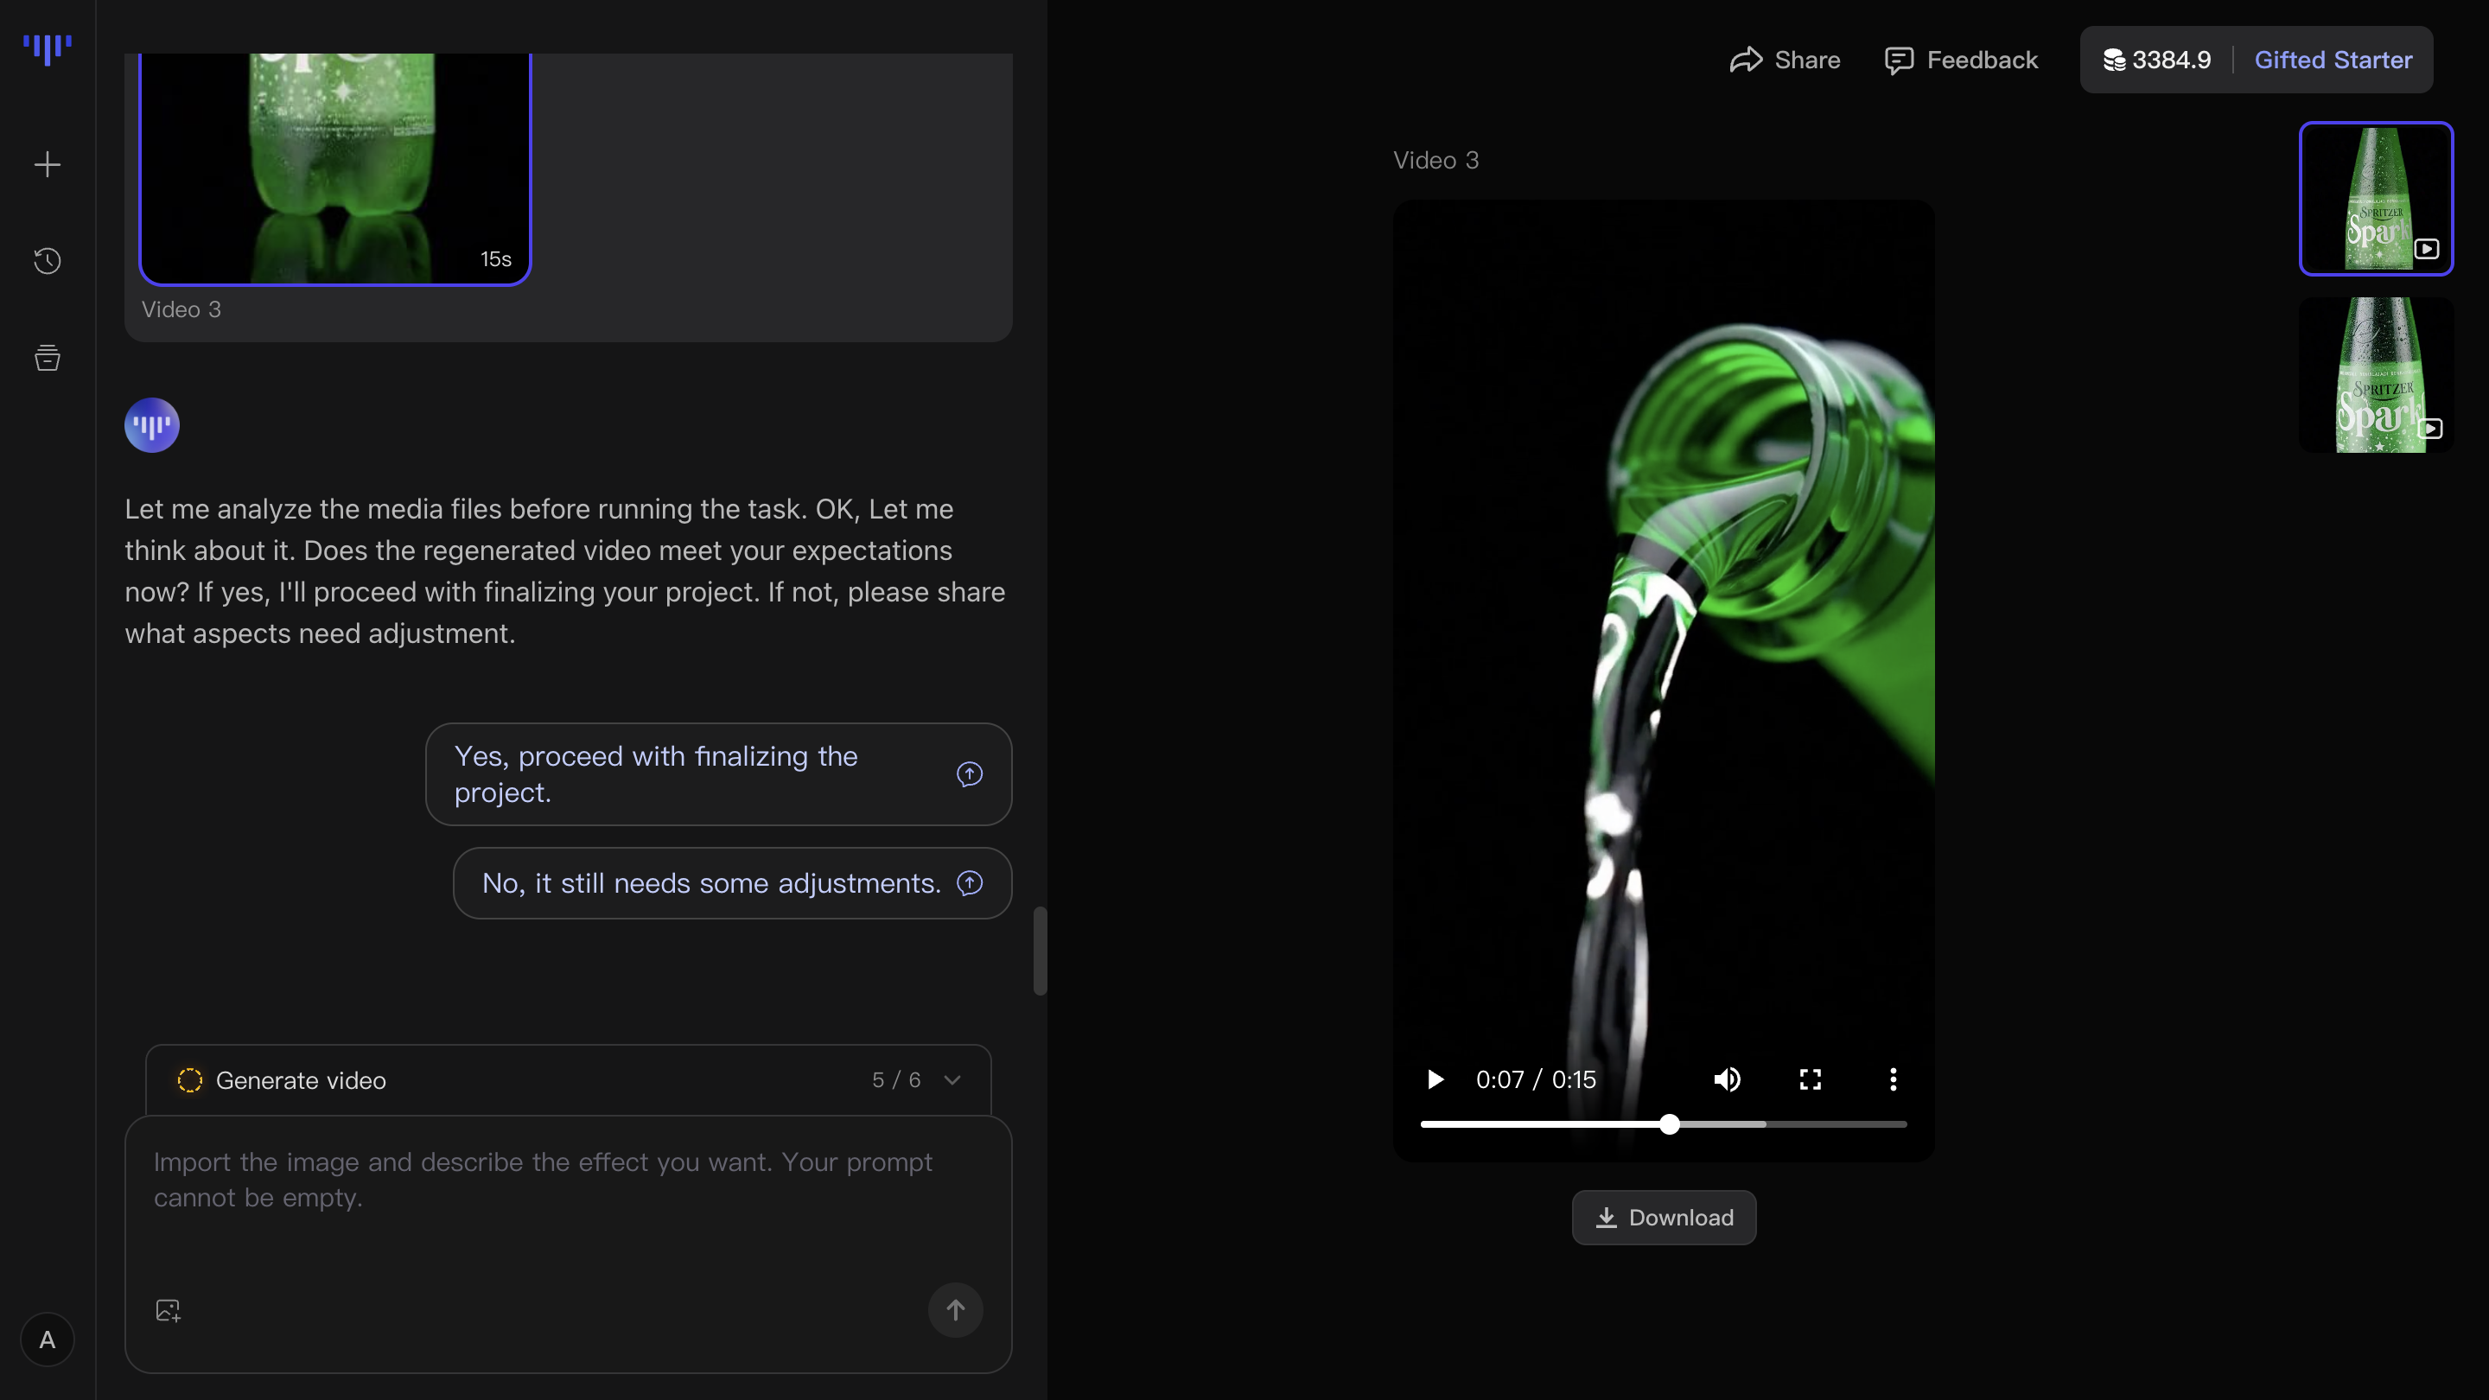Seek using the video progress slider
The width and height of the screenshot is (2489, 1400).
click(x=1668, y=1123)
